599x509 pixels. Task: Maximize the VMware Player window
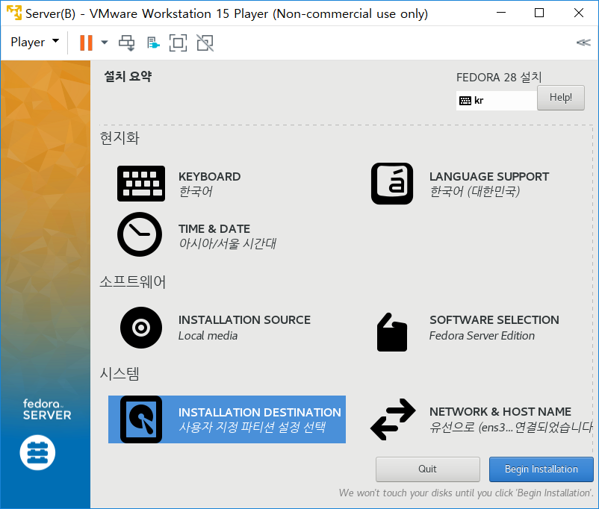pos(539,13)
